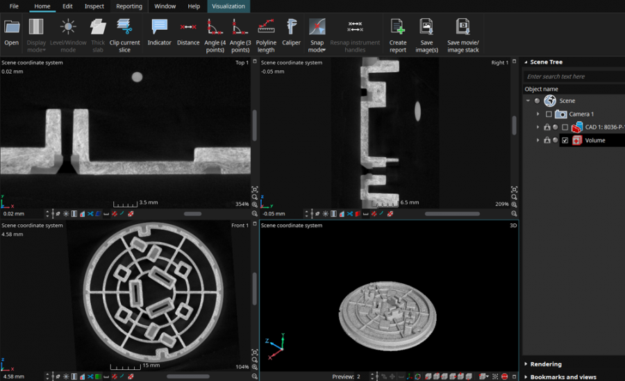The width and height of the screenshot is (625, 381).
Task: Select the Polyline length tool
Action: pos(266,35)
